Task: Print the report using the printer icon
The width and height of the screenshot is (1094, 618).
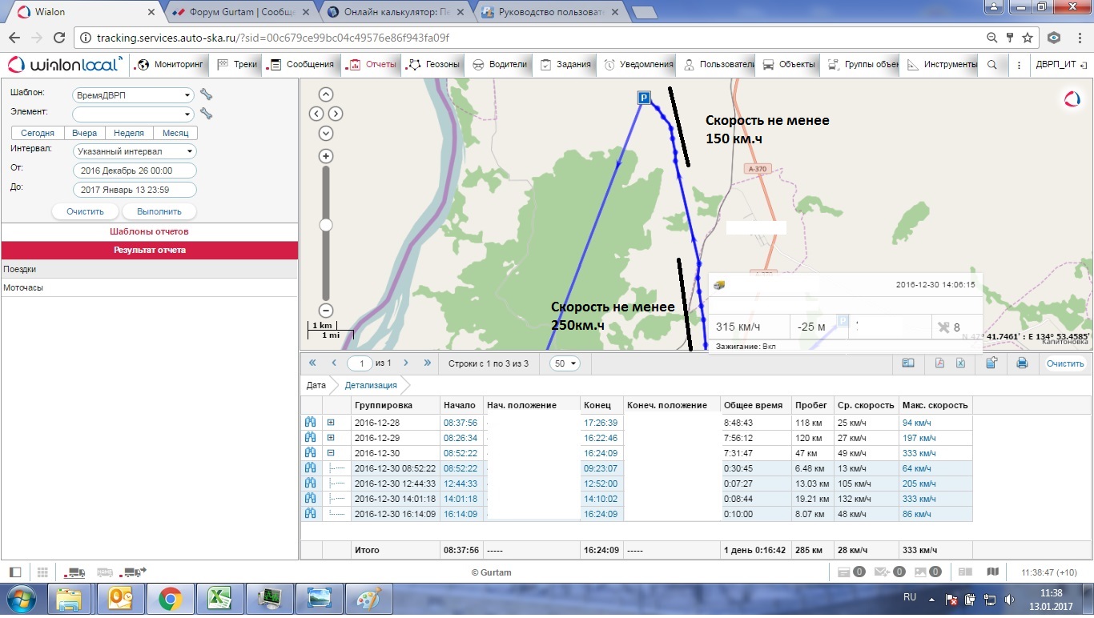Action: [x=1022, y=363]
